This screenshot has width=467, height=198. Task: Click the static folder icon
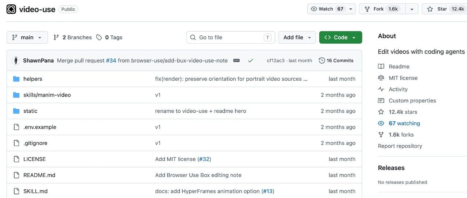[x=16, y=111]
